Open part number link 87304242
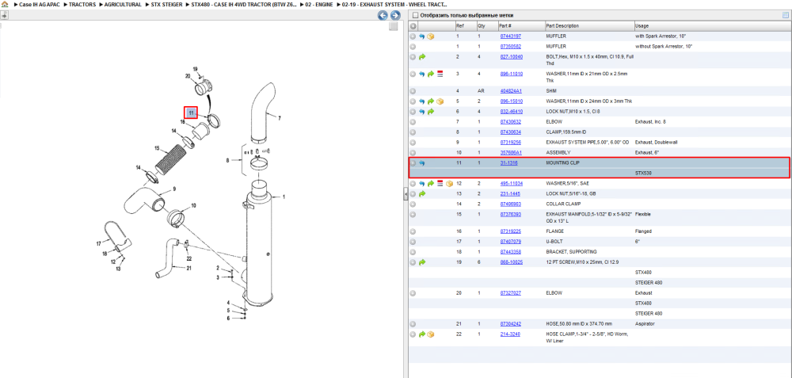 [510, 323]
